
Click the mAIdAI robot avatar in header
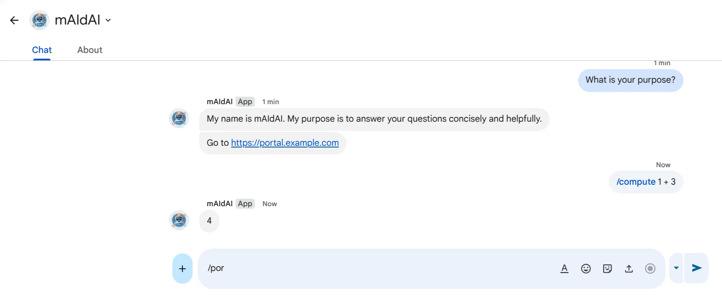click(x=39, y=20)
